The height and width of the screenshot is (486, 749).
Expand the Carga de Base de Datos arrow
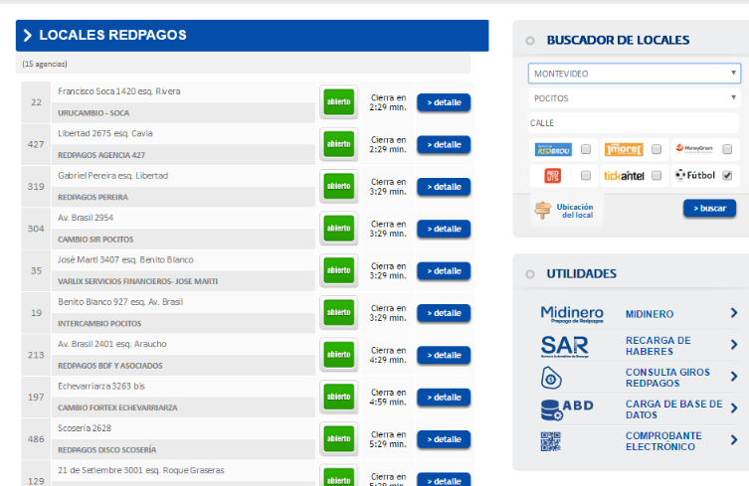coord(734,408)
